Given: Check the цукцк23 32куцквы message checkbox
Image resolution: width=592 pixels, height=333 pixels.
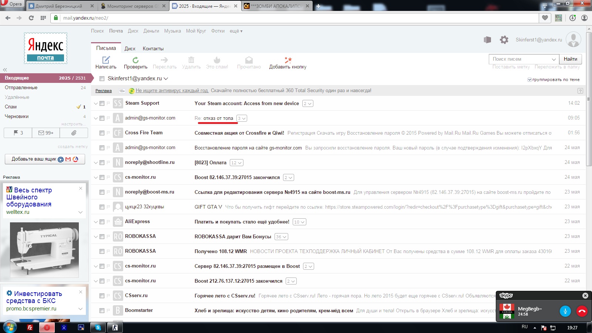Looking at the screenshot, I should (102, 207).
